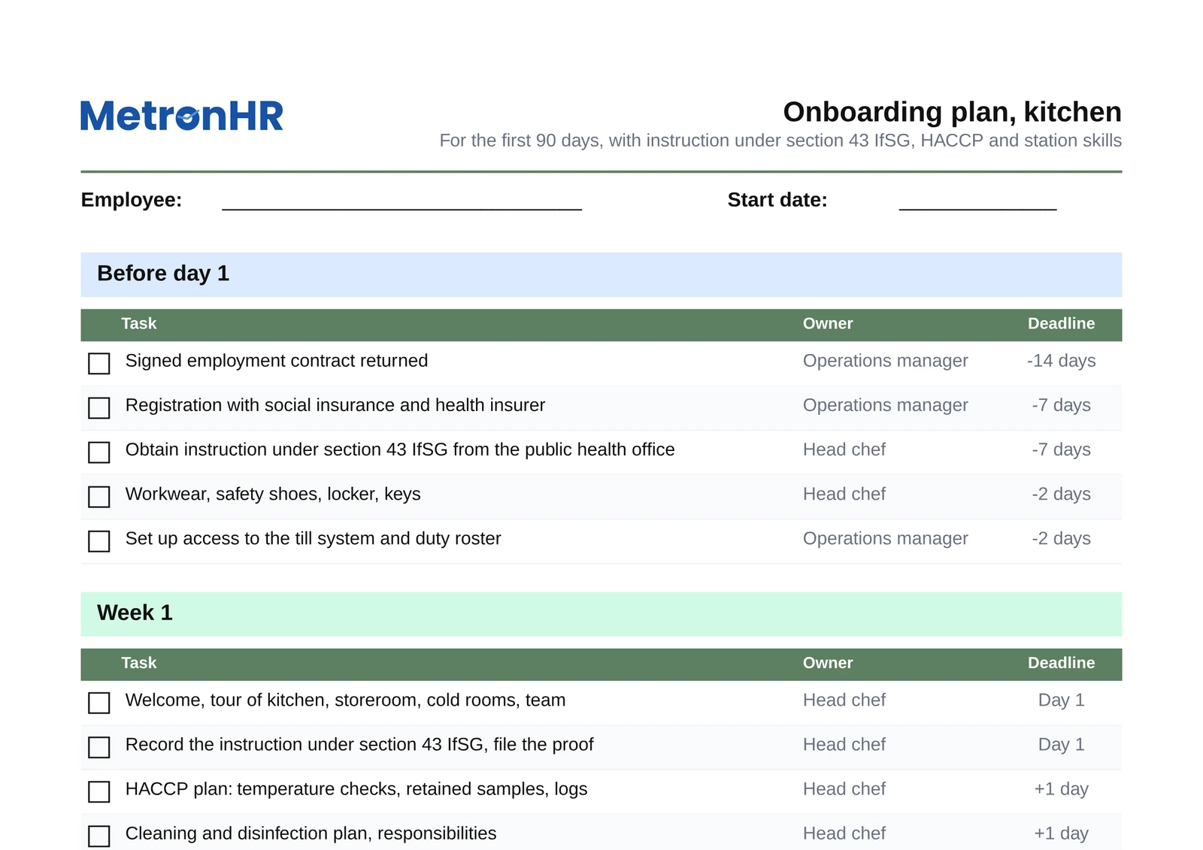Click Head chef in public health office row

tap(844, 449)
